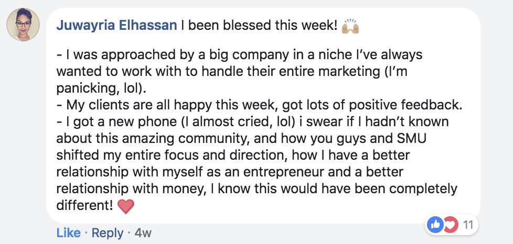Click the text "panicking, lol"

coord(97,88)
